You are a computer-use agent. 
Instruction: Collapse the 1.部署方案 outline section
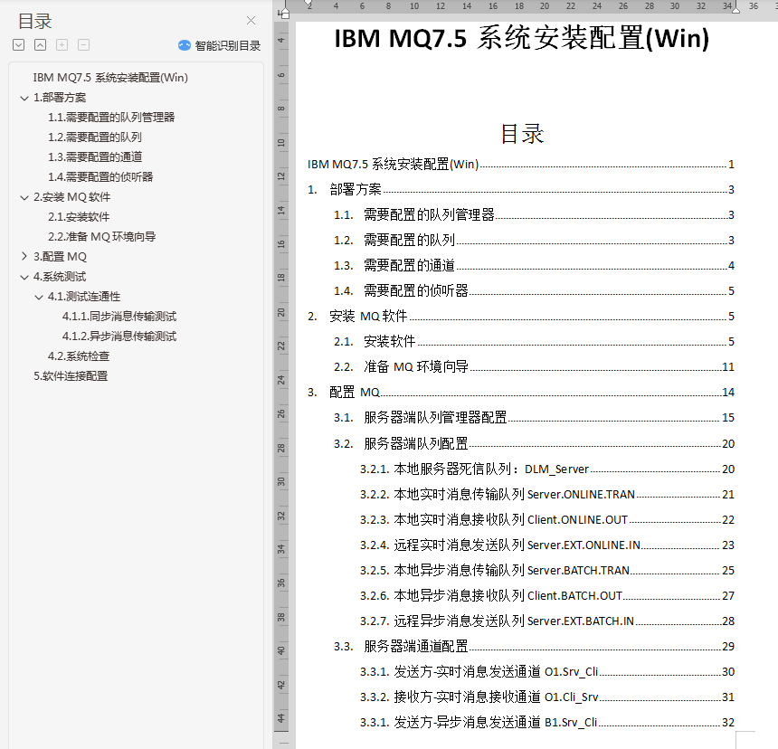pos(24,97)
